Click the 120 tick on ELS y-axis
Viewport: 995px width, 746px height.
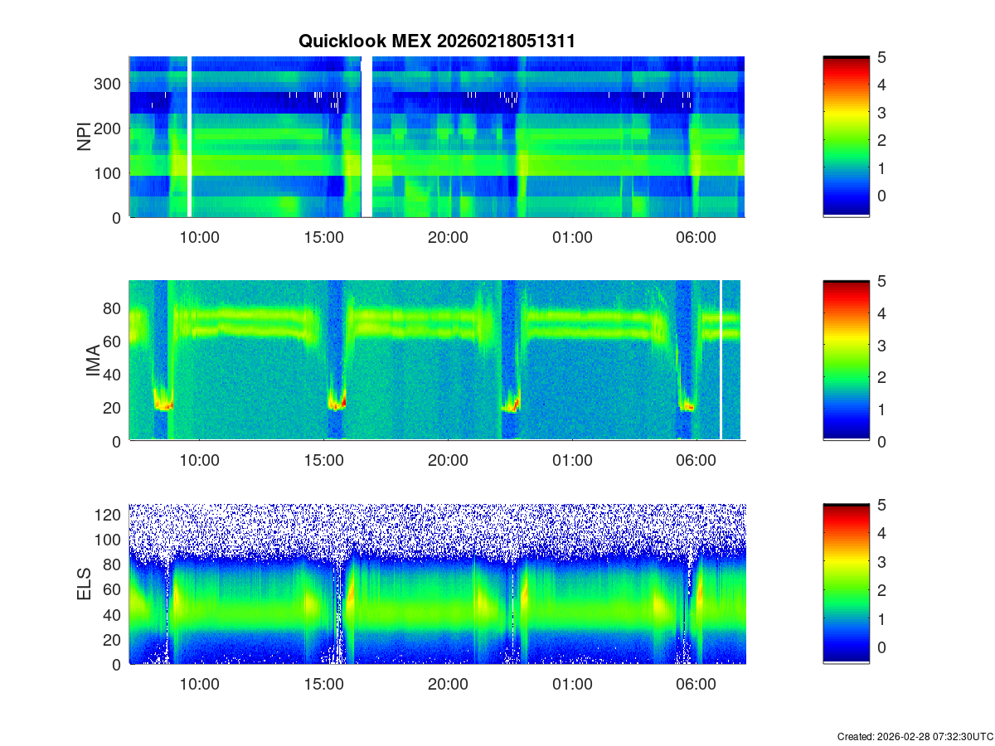[x=109, y=515]
